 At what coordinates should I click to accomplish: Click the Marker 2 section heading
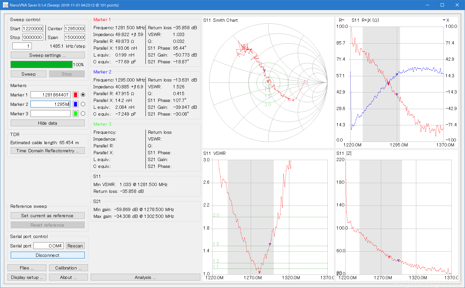102,72
